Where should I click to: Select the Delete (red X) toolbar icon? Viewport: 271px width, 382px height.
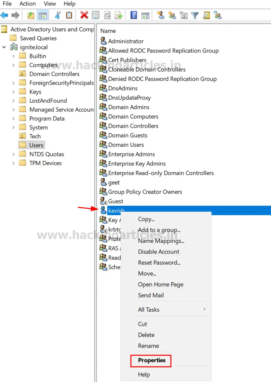(x=84, y=15)
